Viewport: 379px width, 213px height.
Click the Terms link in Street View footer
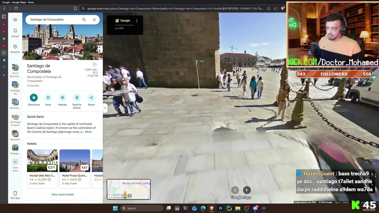coord(346,202)
